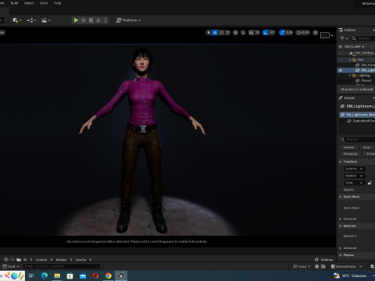
Task: Open the Add content (cube plus) dropdown
Action: (x=17, y=20)
